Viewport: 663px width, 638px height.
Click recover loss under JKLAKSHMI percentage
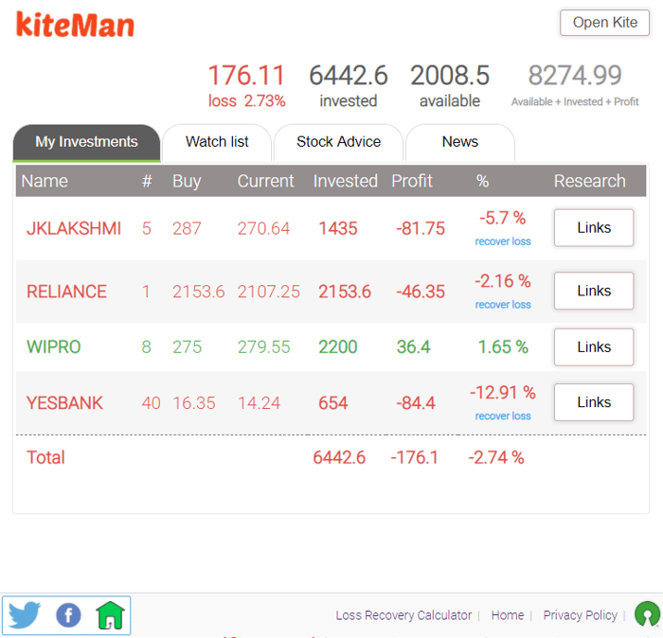pyautogui.click(x=503, y=241)
